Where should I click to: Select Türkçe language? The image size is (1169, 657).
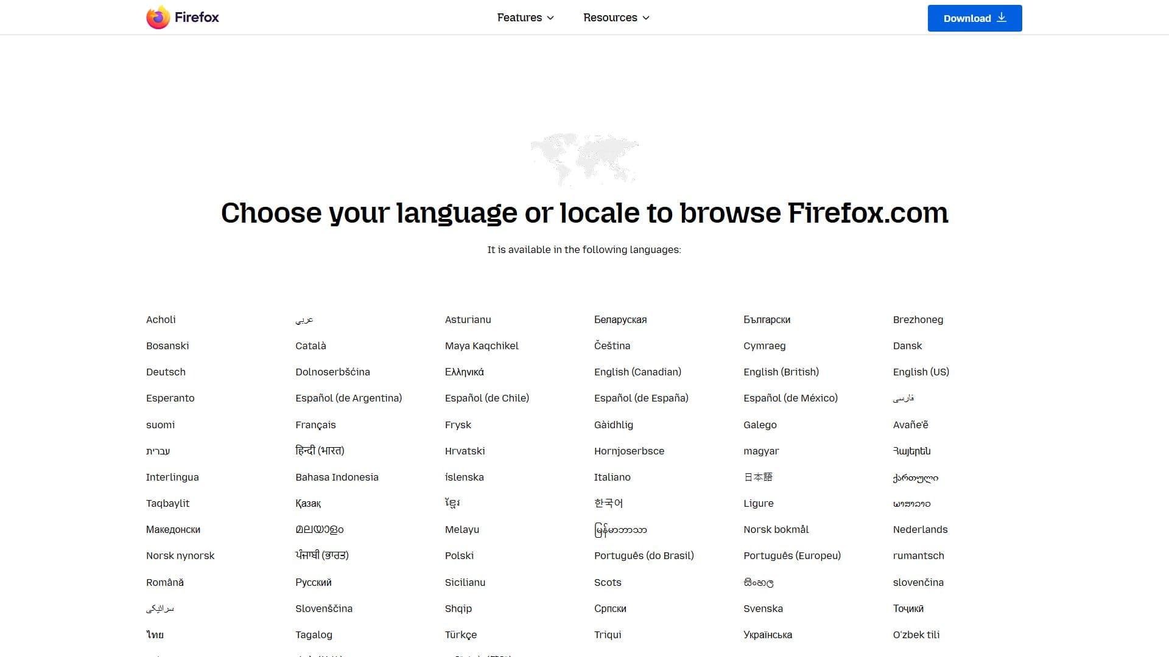coord(460,634)
